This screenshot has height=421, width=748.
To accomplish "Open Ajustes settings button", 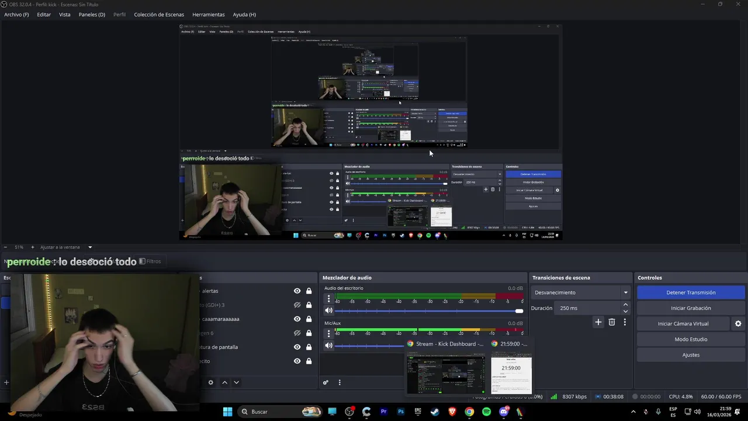I will pos(691,355).
